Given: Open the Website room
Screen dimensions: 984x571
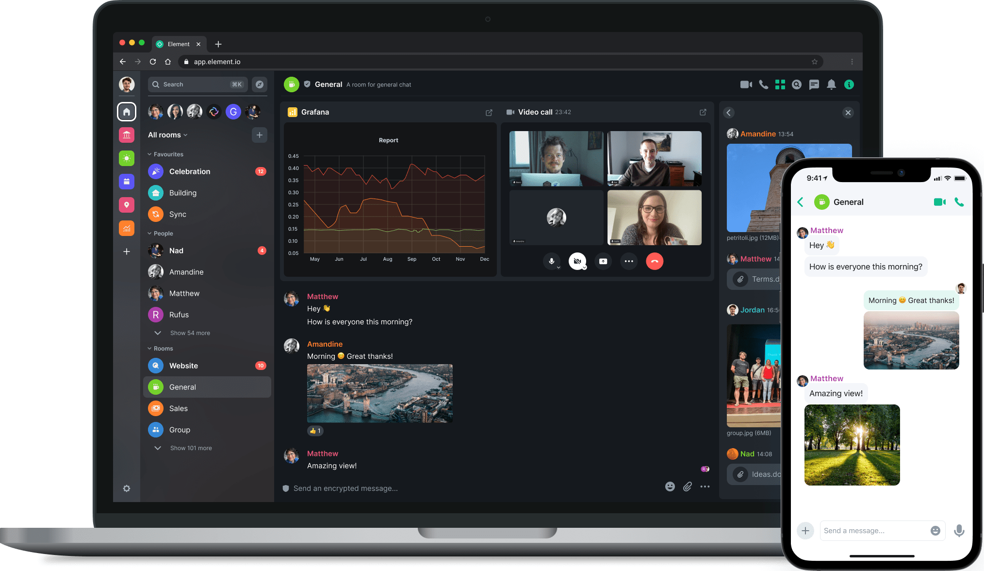Looking at the screenshot, I should [207, 366].
